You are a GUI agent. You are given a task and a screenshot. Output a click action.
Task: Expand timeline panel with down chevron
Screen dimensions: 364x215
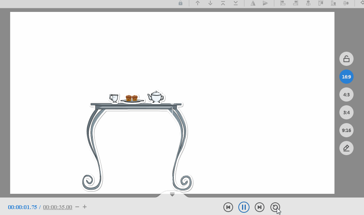point(172,194)
